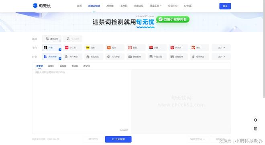Image resolution: width=265 pixels, height=145 pixels.
Task: Click the fifth platform's red square icon
Action: tap(130, 48)
